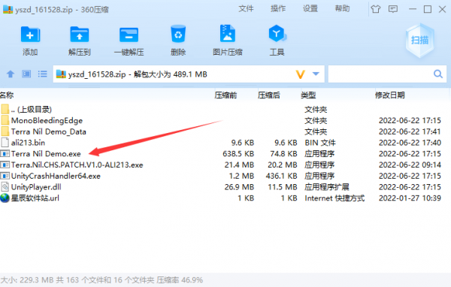
Task: Click the archive path address field
Action: pos(189,74)
